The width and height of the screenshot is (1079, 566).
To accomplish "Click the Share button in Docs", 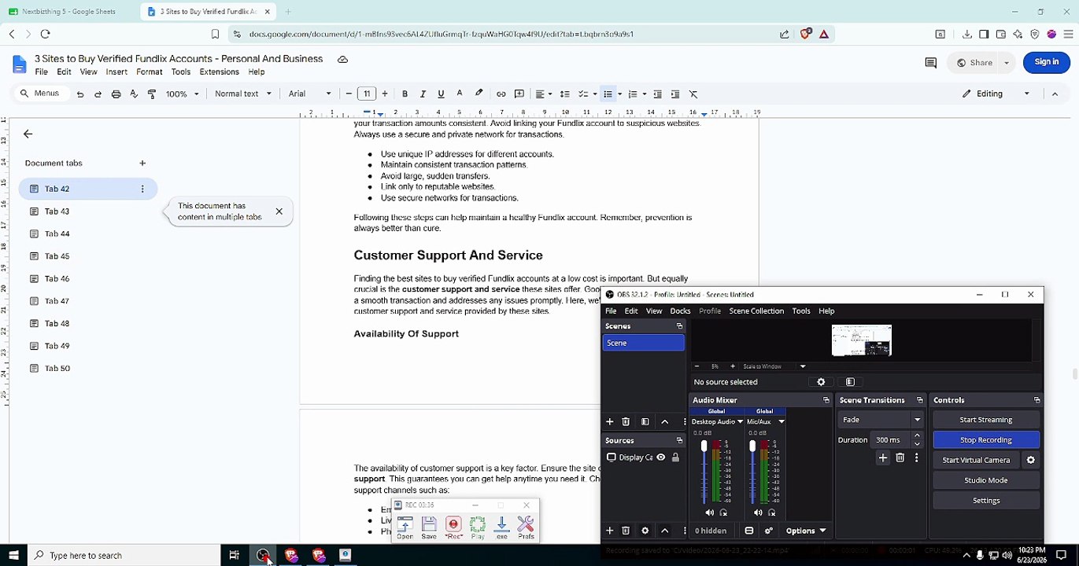I will coord(974,63).
